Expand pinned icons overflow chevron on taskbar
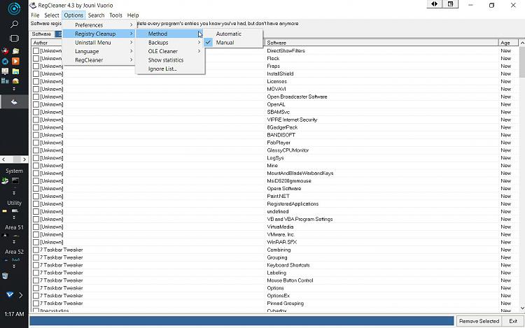Image resolution: width=525 pixels, height=328 pixels. point(14,89)
